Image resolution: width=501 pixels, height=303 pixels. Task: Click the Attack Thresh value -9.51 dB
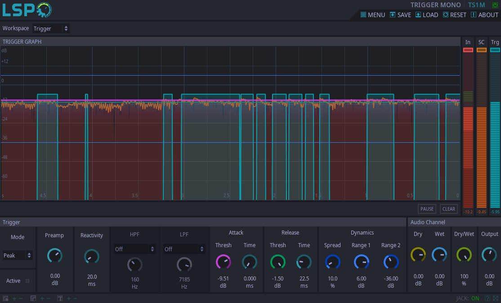(x=223, y=282)
